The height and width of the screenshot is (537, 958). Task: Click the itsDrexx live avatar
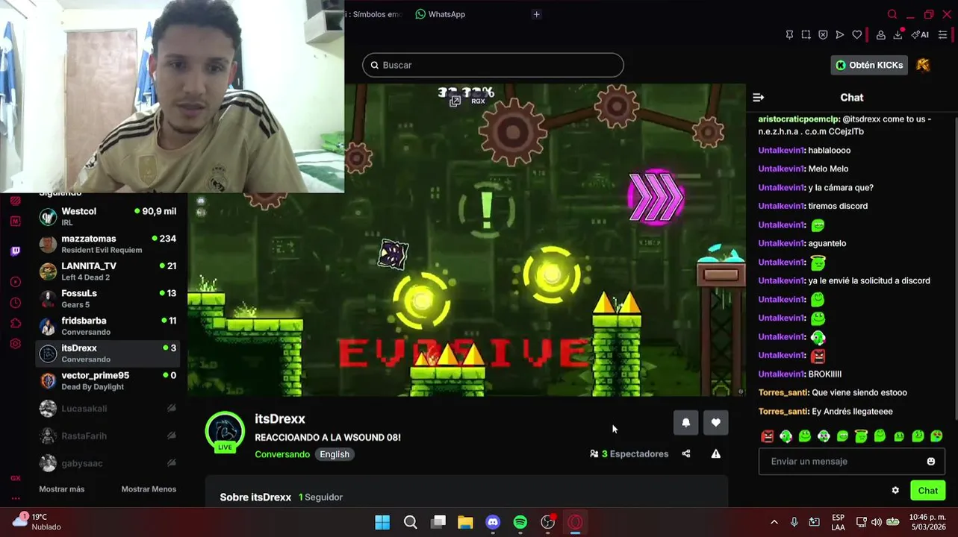[225, 432]
